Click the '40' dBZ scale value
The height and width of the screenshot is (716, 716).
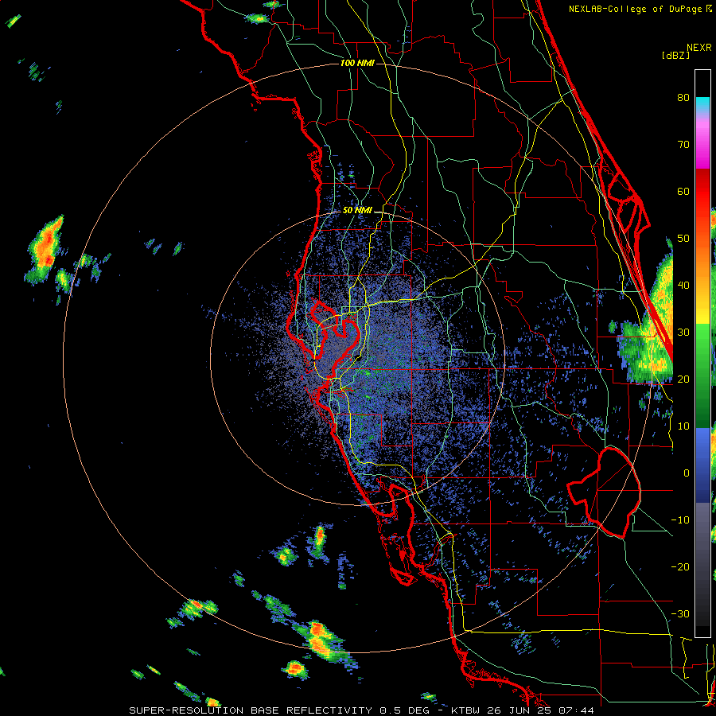(x=683, y=285)
